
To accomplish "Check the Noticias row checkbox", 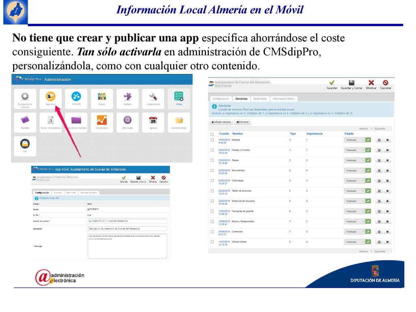I will click(212, 140).
